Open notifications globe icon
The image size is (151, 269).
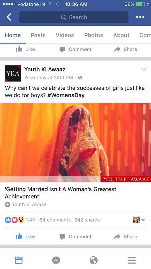pos(94,260)
